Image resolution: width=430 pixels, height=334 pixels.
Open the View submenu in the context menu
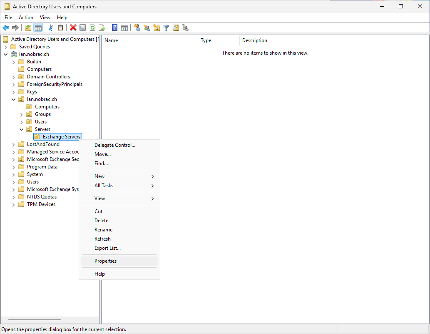119,198
